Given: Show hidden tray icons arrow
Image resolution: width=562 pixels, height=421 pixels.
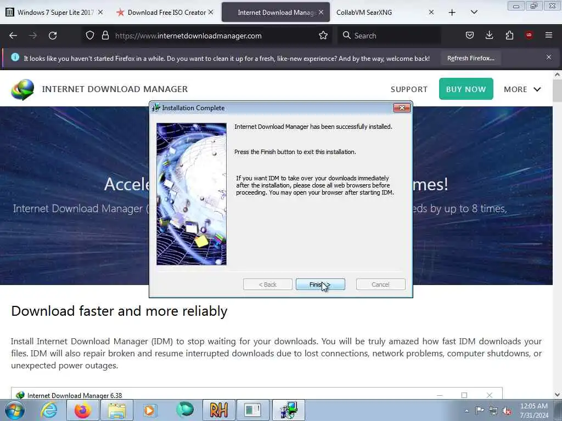Looking at the screenshot, I should coord(467,411).
